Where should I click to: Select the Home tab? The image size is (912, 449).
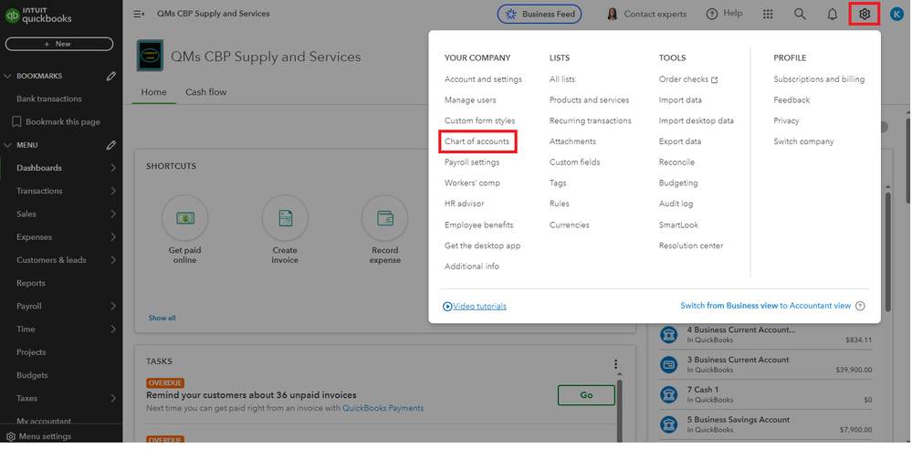pyautogui.click(x=153, y=92)
